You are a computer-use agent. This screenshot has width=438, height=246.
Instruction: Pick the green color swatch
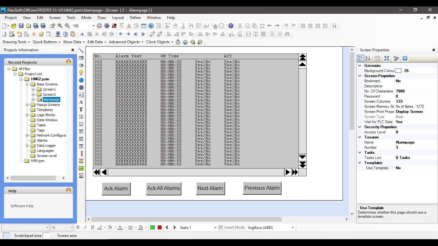[x=153, y=228]
